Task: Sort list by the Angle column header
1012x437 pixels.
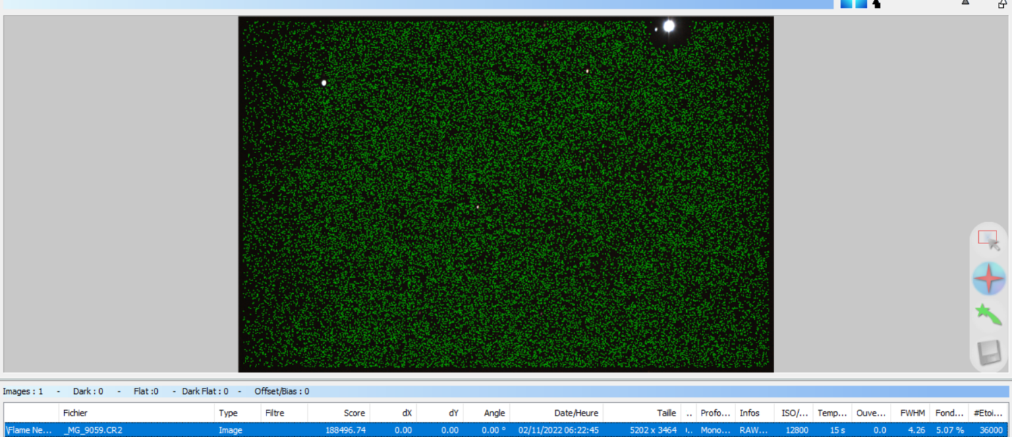Action: (486, 413)
